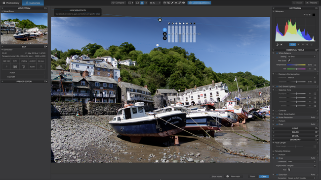Click the New mask button
Viewport: 321px width, 180px height.
(234, 177)
